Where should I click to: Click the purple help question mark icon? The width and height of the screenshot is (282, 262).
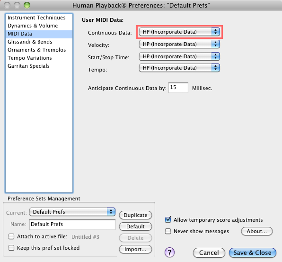[169, 252]
